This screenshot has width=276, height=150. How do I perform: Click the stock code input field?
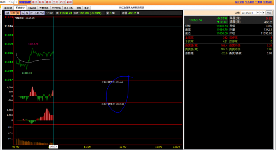tap(4, 2)
